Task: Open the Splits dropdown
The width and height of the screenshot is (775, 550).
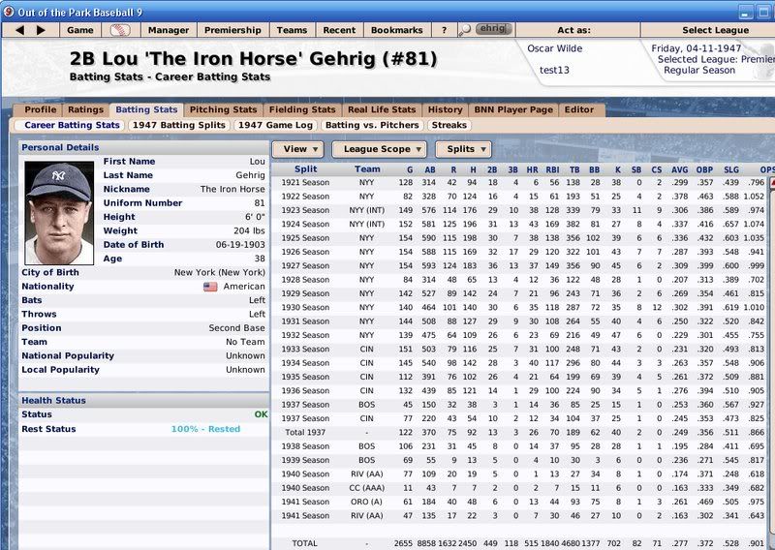Action: (462, 149)
